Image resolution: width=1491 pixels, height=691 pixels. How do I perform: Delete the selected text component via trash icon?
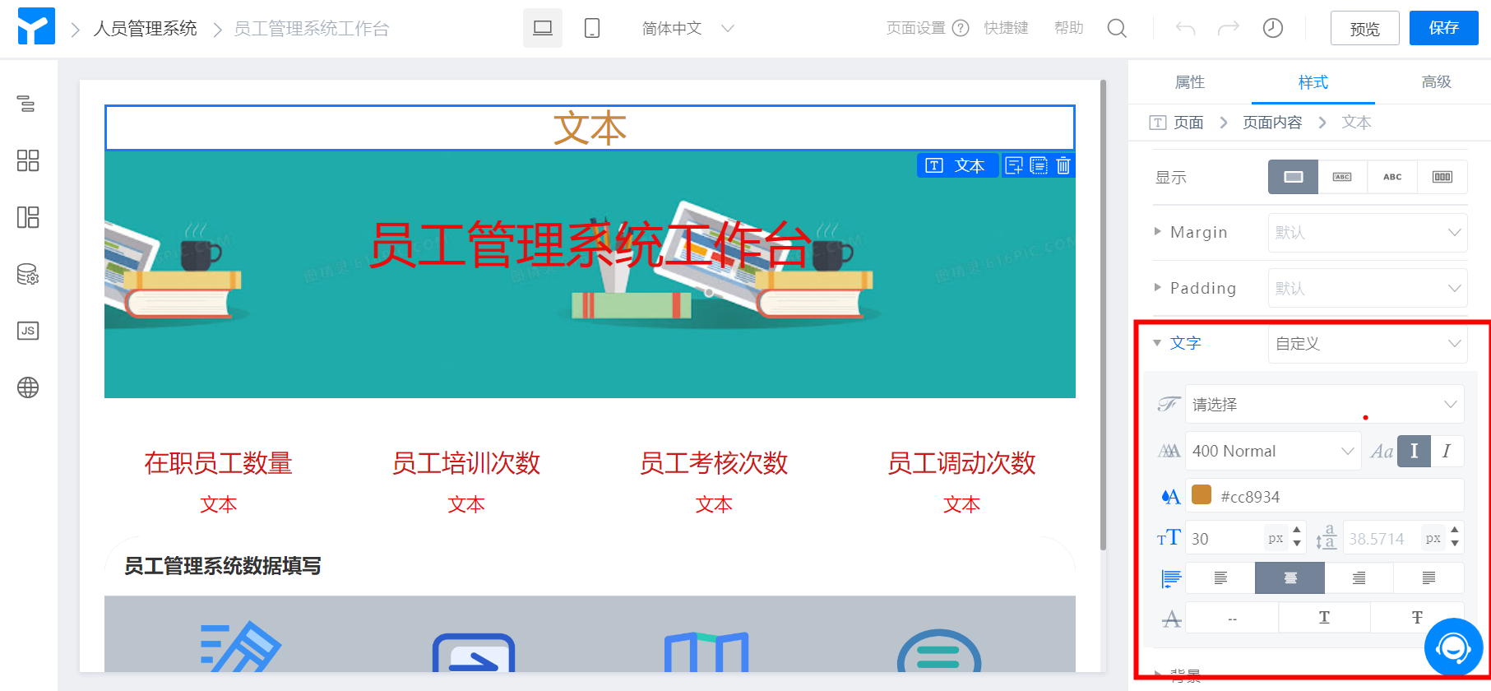[1063, 166]
